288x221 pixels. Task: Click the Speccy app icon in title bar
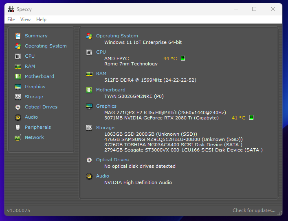click(x=11, y=9)
